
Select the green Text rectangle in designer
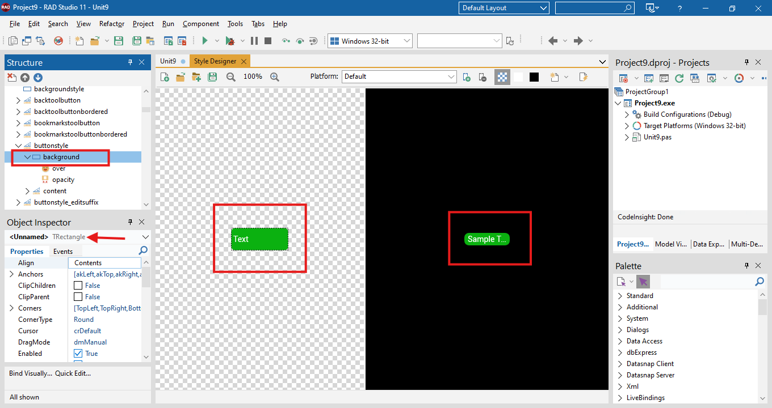[x=260, y=239]
